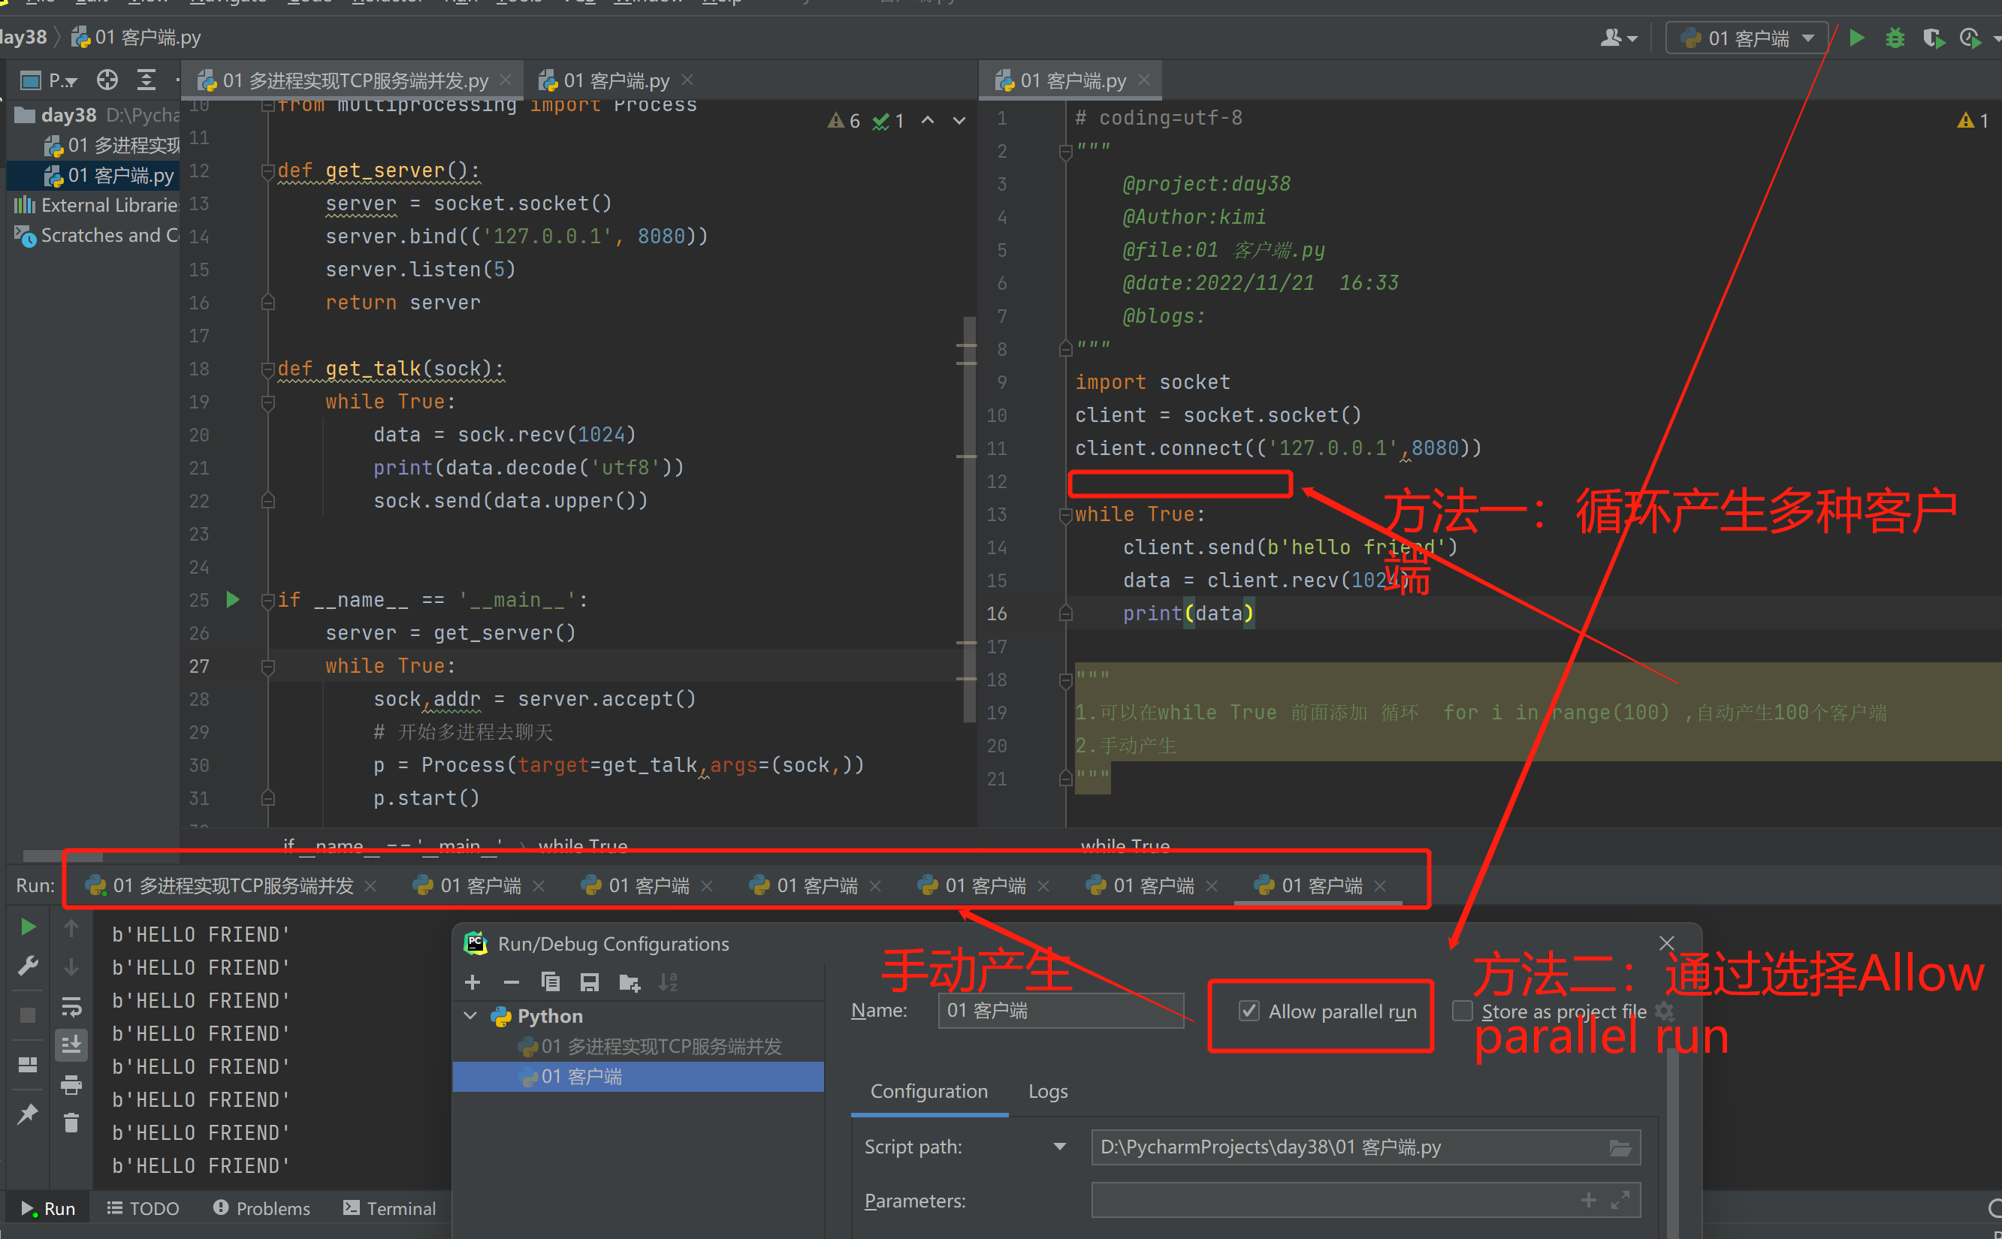Click run gutter arrow at line 25
Viewport: 2002px width, 1239px height.
coord(233,600)
